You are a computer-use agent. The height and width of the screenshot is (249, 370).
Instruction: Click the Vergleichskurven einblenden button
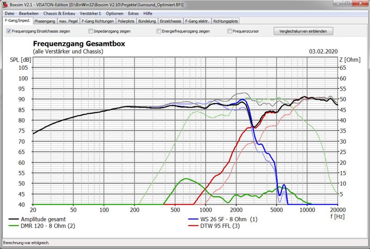tap(303, 31)
